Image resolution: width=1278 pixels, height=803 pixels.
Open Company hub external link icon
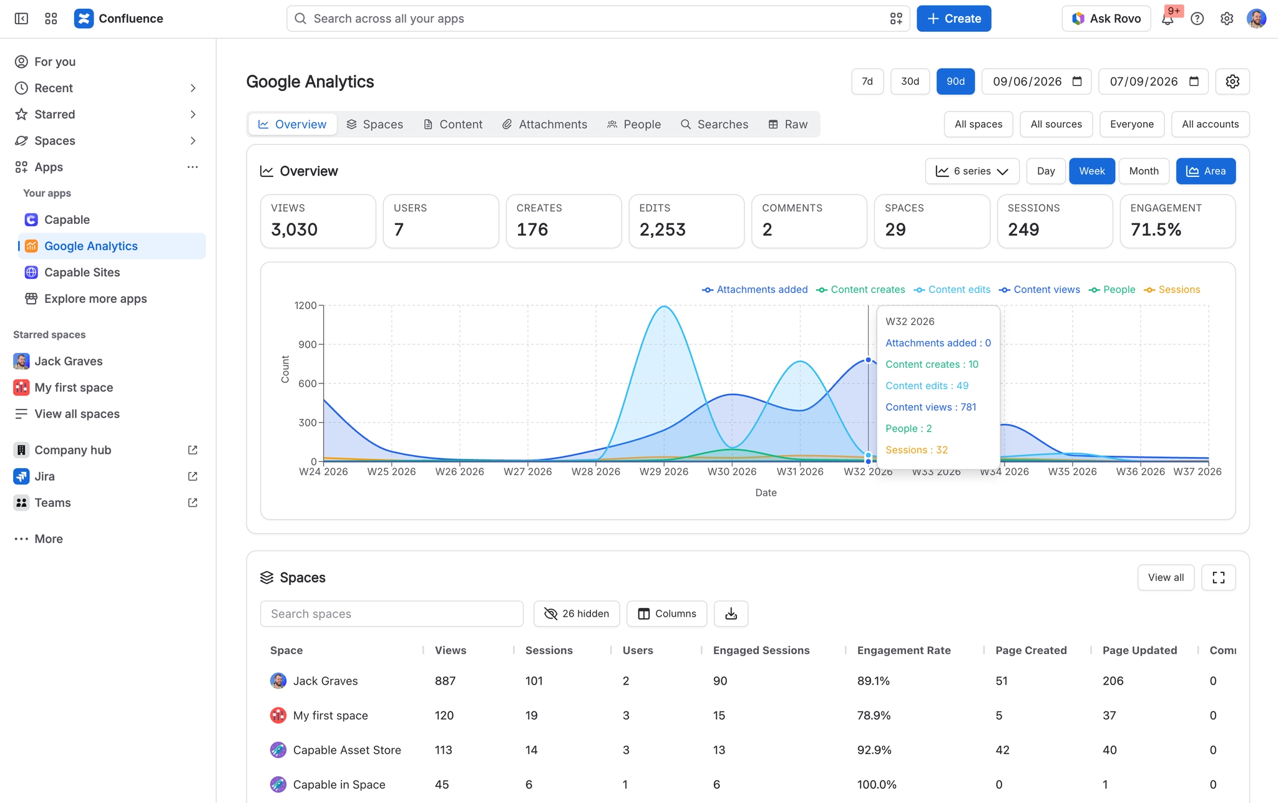(x=193, y=450)
